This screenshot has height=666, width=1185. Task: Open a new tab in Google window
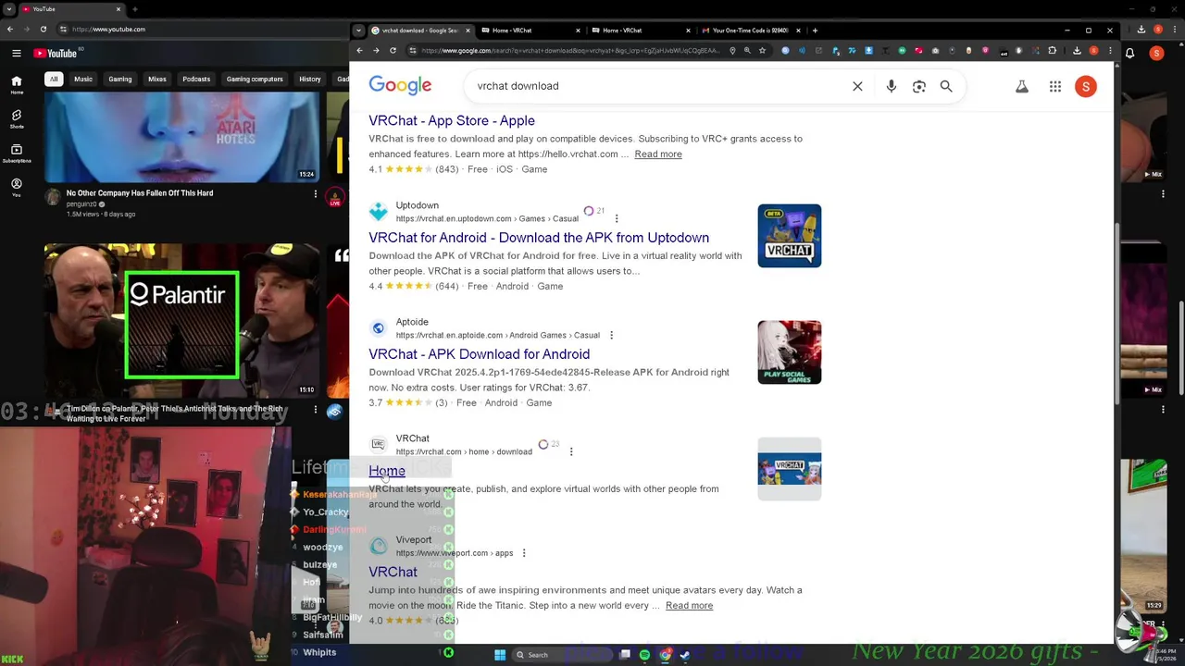coord(815,31)
